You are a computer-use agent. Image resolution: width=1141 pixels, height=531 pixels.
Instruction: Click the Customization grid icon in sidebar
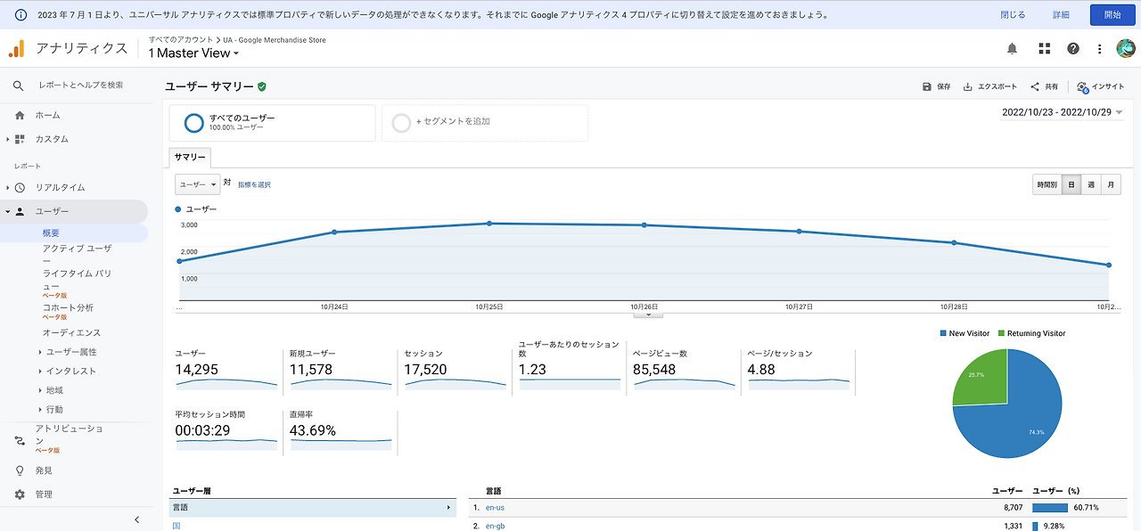(x=20, y=139)
